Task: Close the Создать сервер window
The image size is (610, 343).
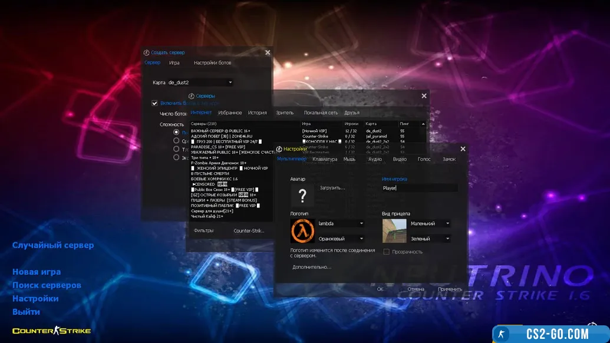Action: [268, 52]
